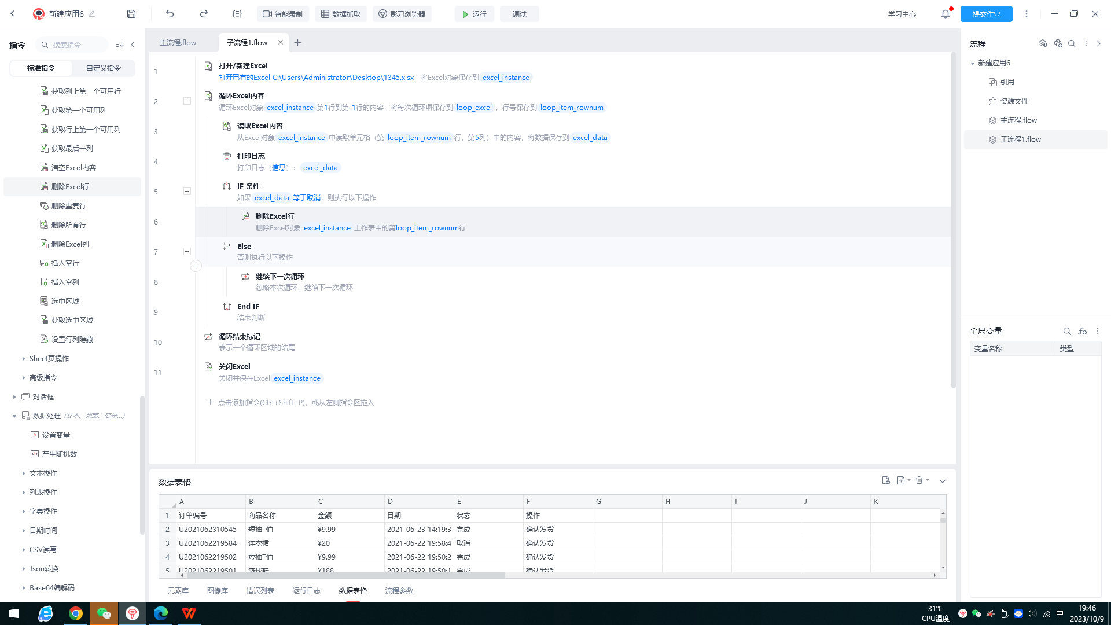
Task: Switch to 主流程.flow tab
Action: click(178, 42)
